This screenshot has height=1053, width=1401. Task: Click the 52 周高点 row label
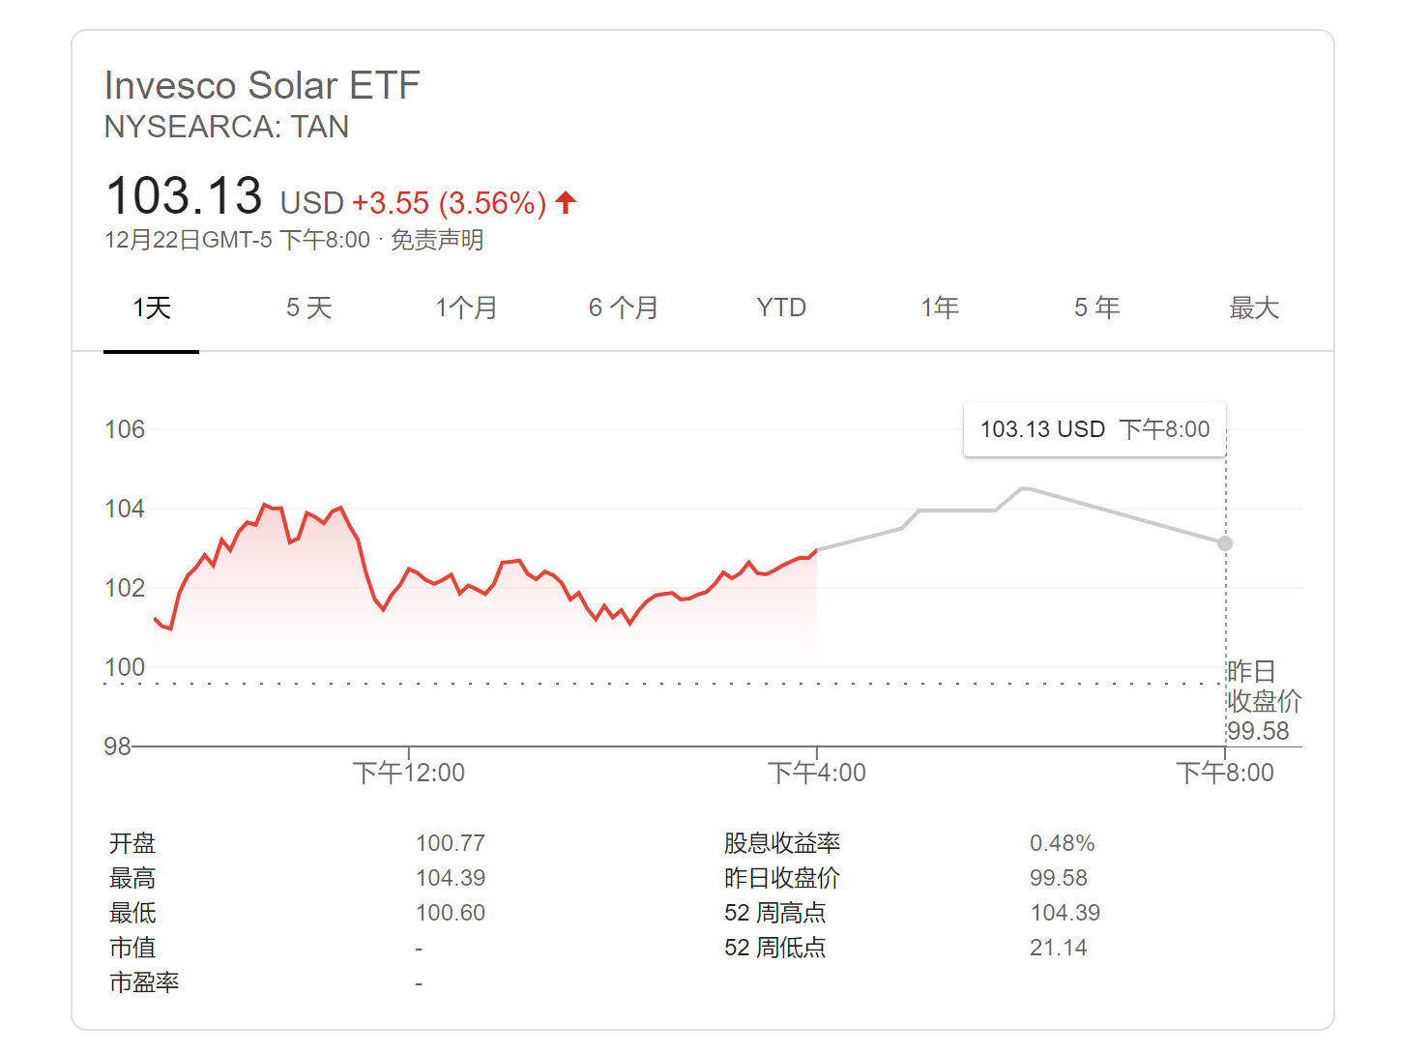[x=774, y=913]
